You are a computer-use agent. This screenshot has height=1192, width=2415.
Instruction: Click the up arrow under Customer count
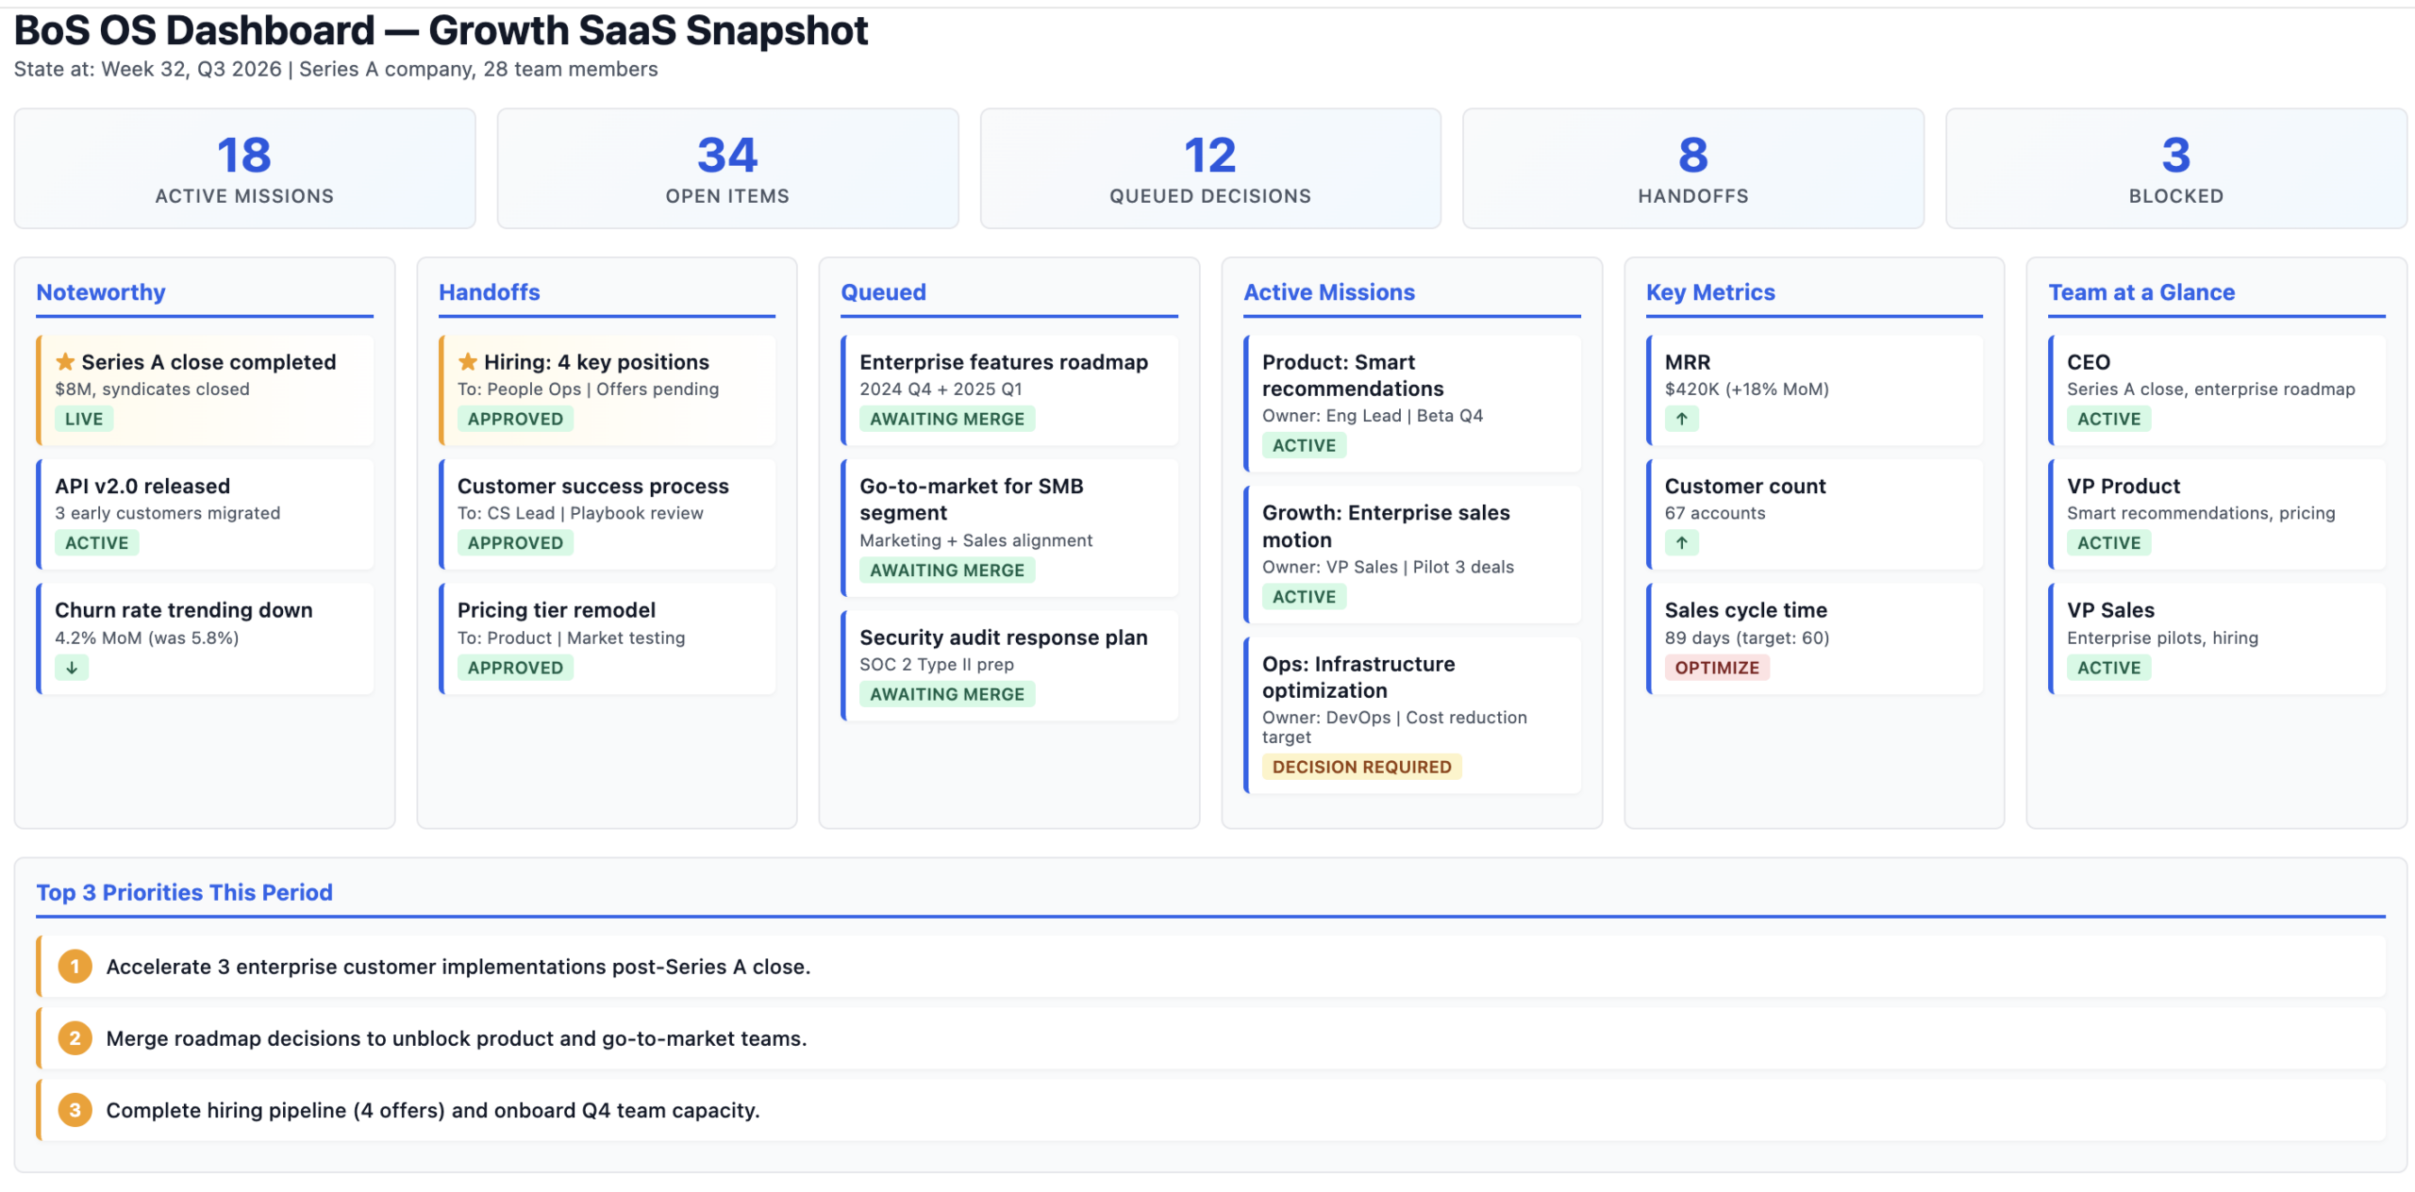tap(1681, 543)
